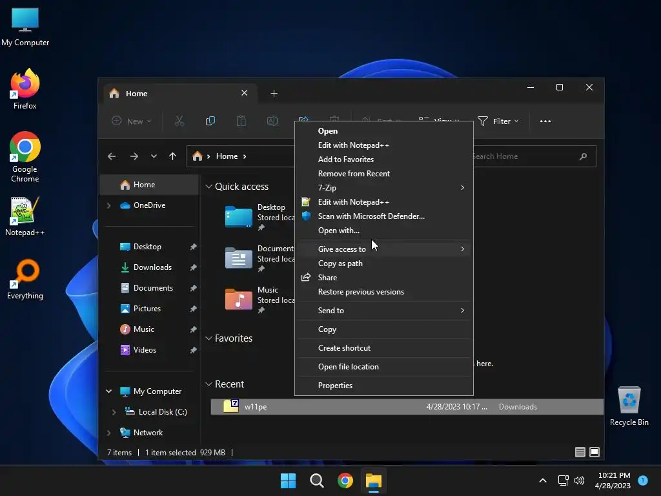Click File Explorer icon in taskbar

[x=374, y=480]
